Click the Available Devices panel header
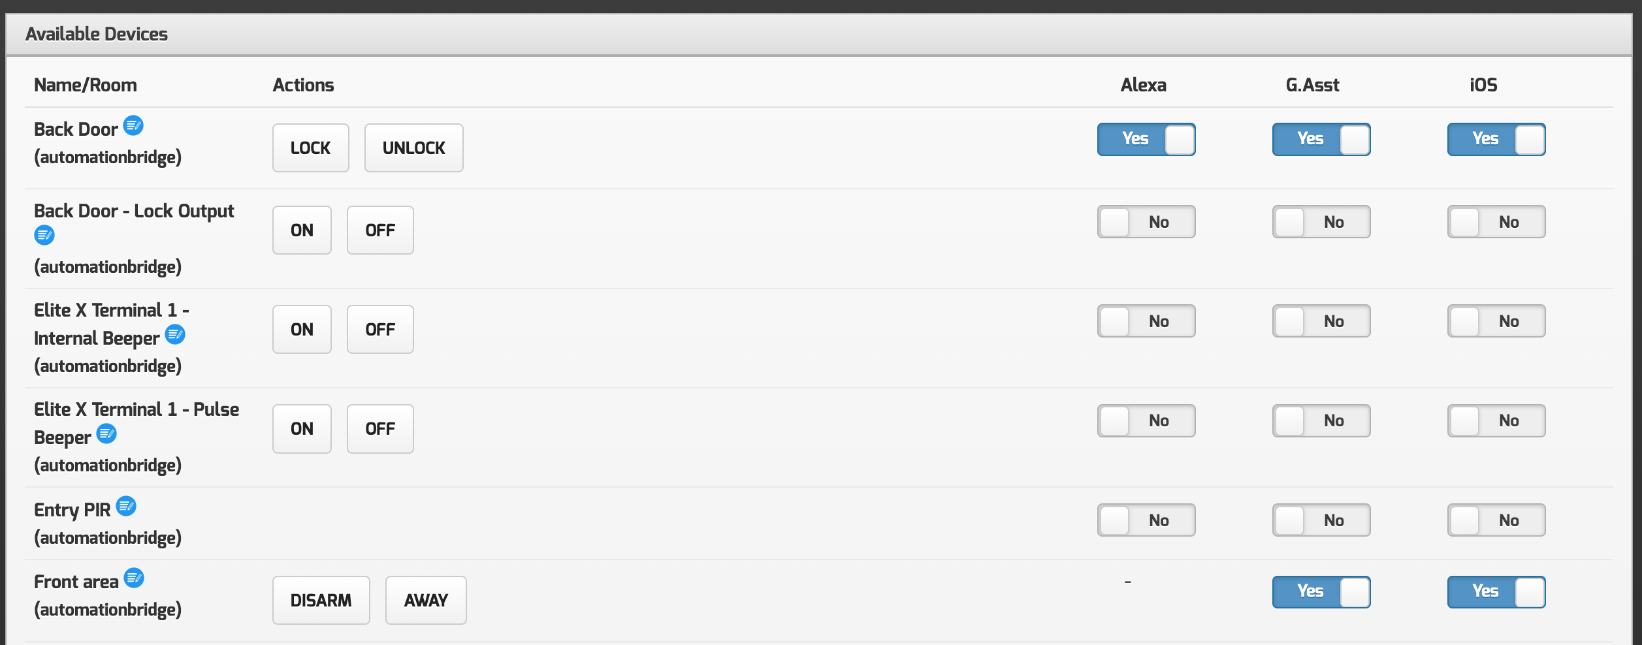1642x645 pixels. (x=97, y=34)
